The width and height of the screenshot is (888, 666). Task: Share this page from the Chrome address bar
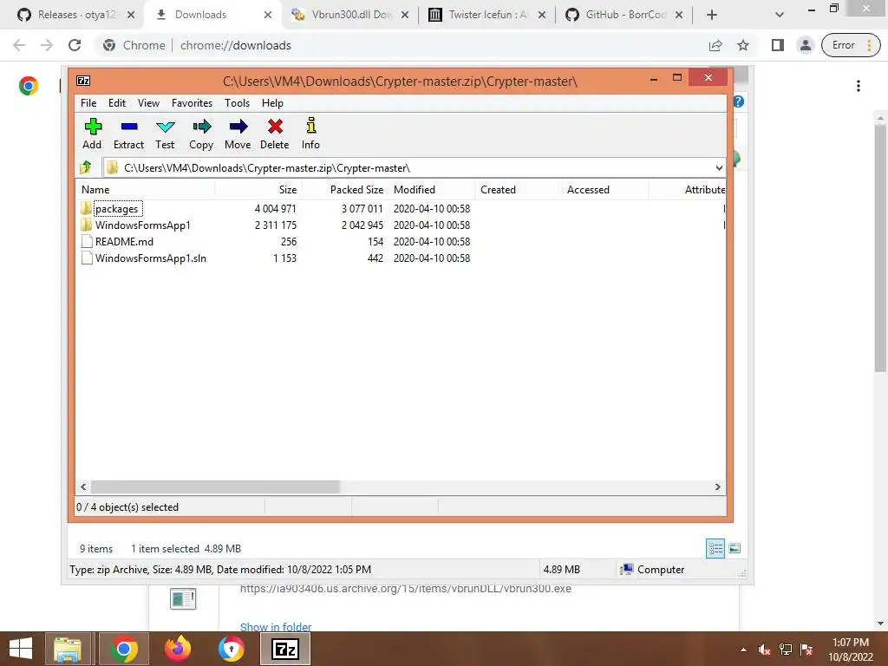[x=715, y=45]
